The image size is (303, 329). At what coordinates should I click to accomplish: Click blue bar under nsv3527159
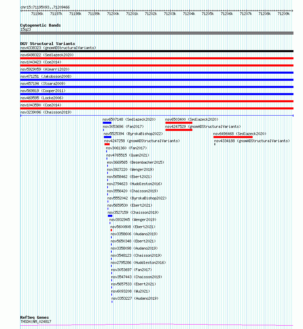pyautogui.click(x=110, y=216)
